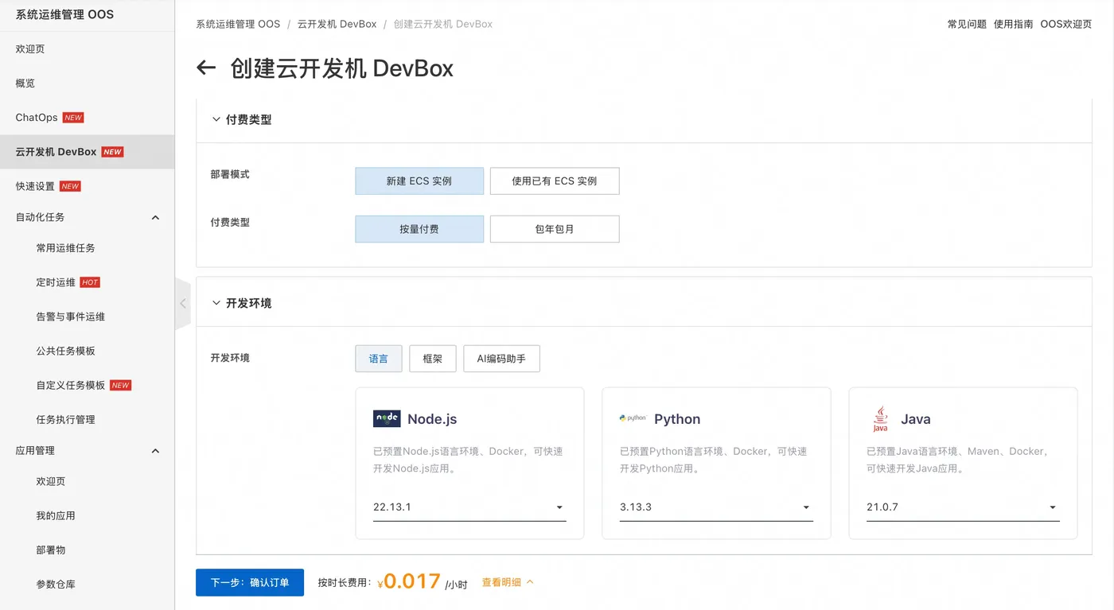
Task: Click the NEW badge beside ChatOps
Action: tap(73, 118)
